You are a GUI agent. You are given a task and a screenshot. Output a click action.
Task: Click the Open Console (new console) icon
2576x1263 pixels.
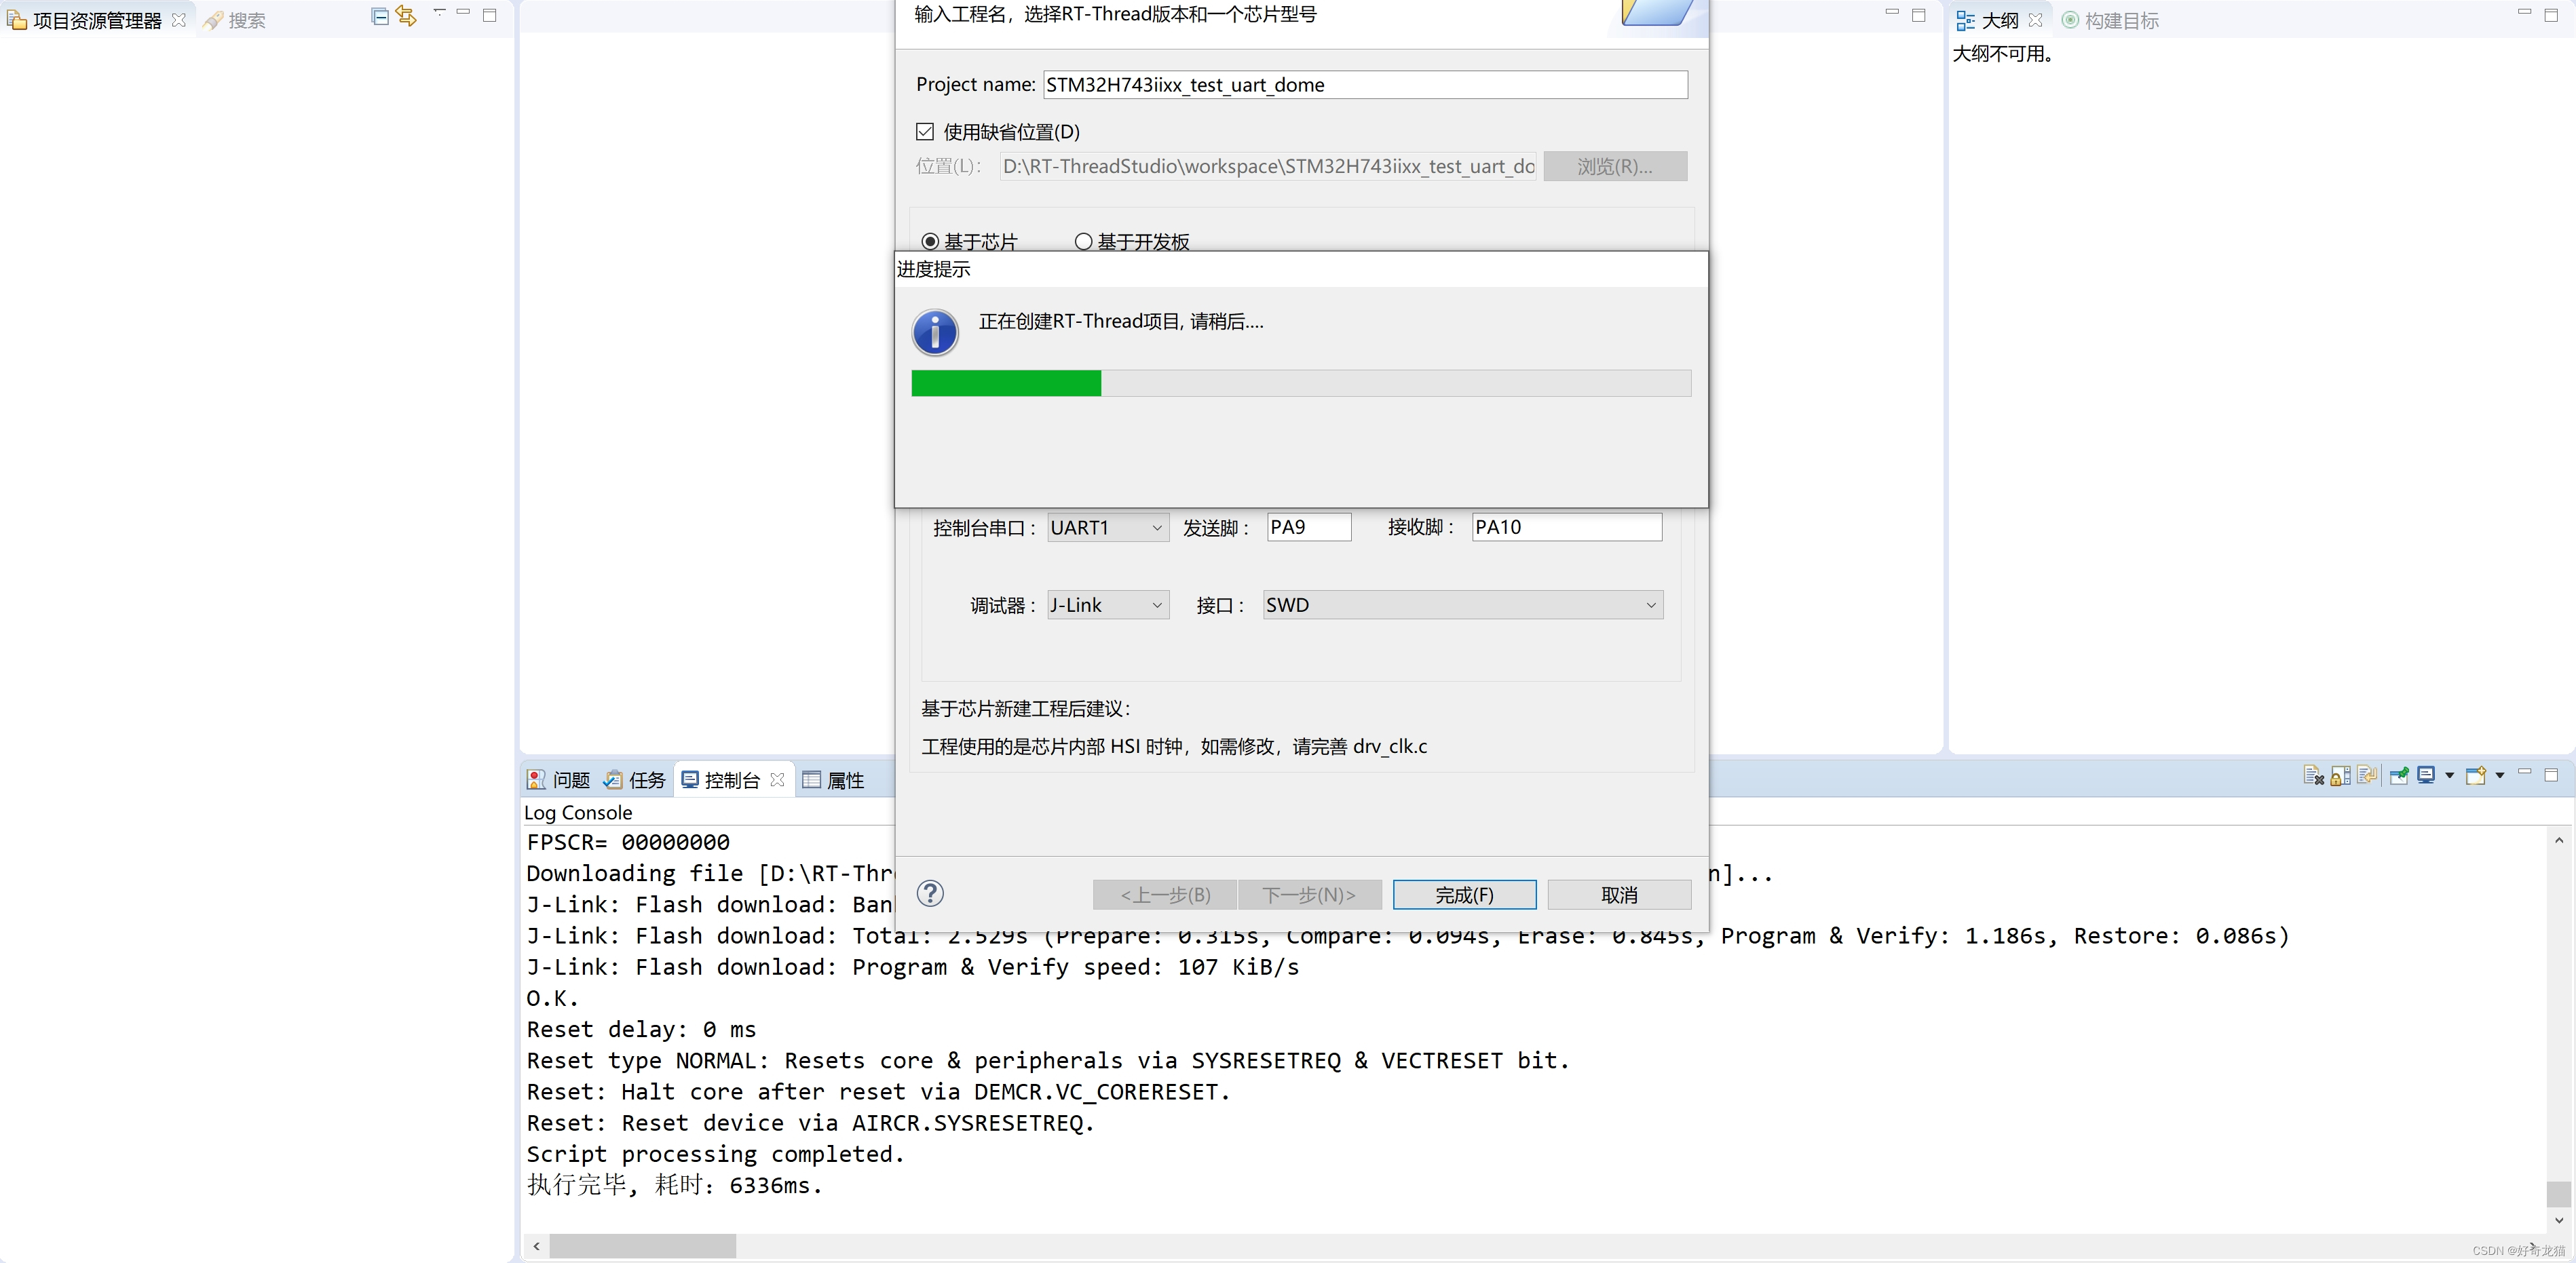pyautogui.click(x=2476, y=775)
